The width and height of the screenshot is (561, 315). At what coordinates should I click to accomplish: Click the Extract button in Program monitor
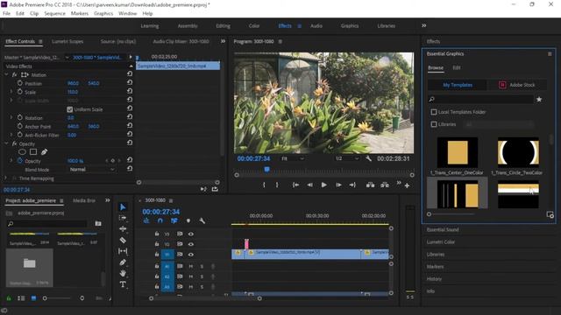pyautogui.click(x=385, y=185)
